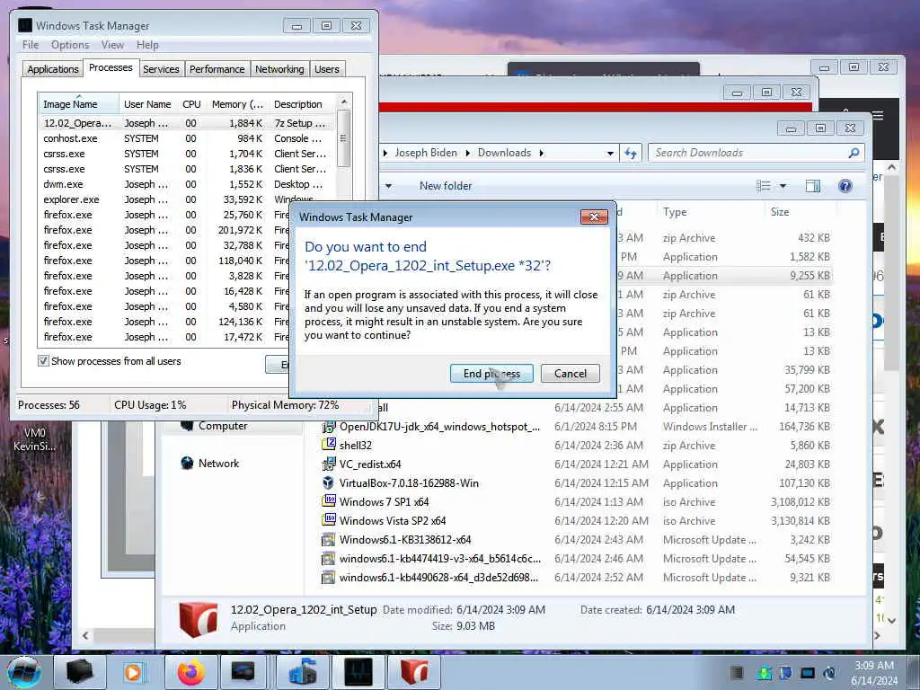Select the dwm.exe process row
Image resolution: width=920 pixels, height=690 pixels.
(187, 184)
